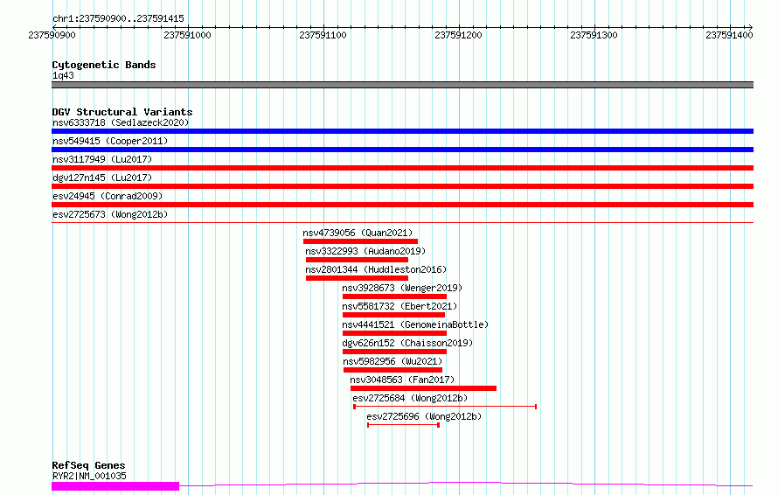Click the thin esv2725696 variant line

403,425
